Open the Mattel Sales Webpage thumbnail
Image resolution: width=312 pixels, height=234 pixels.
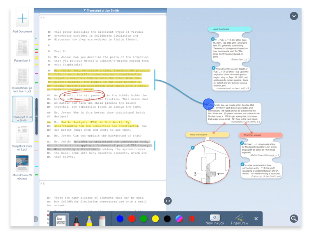tap(22, 163)
